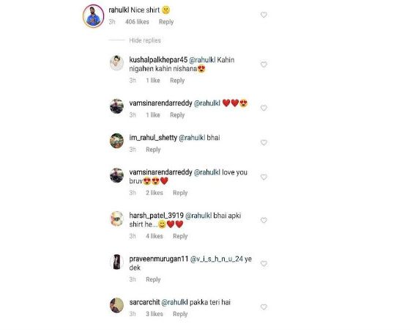Screen dimensions: 410x330
Task: Reply to praveenmurugan11's 'ye dek' comment
Action: click(x=153, y=279)
